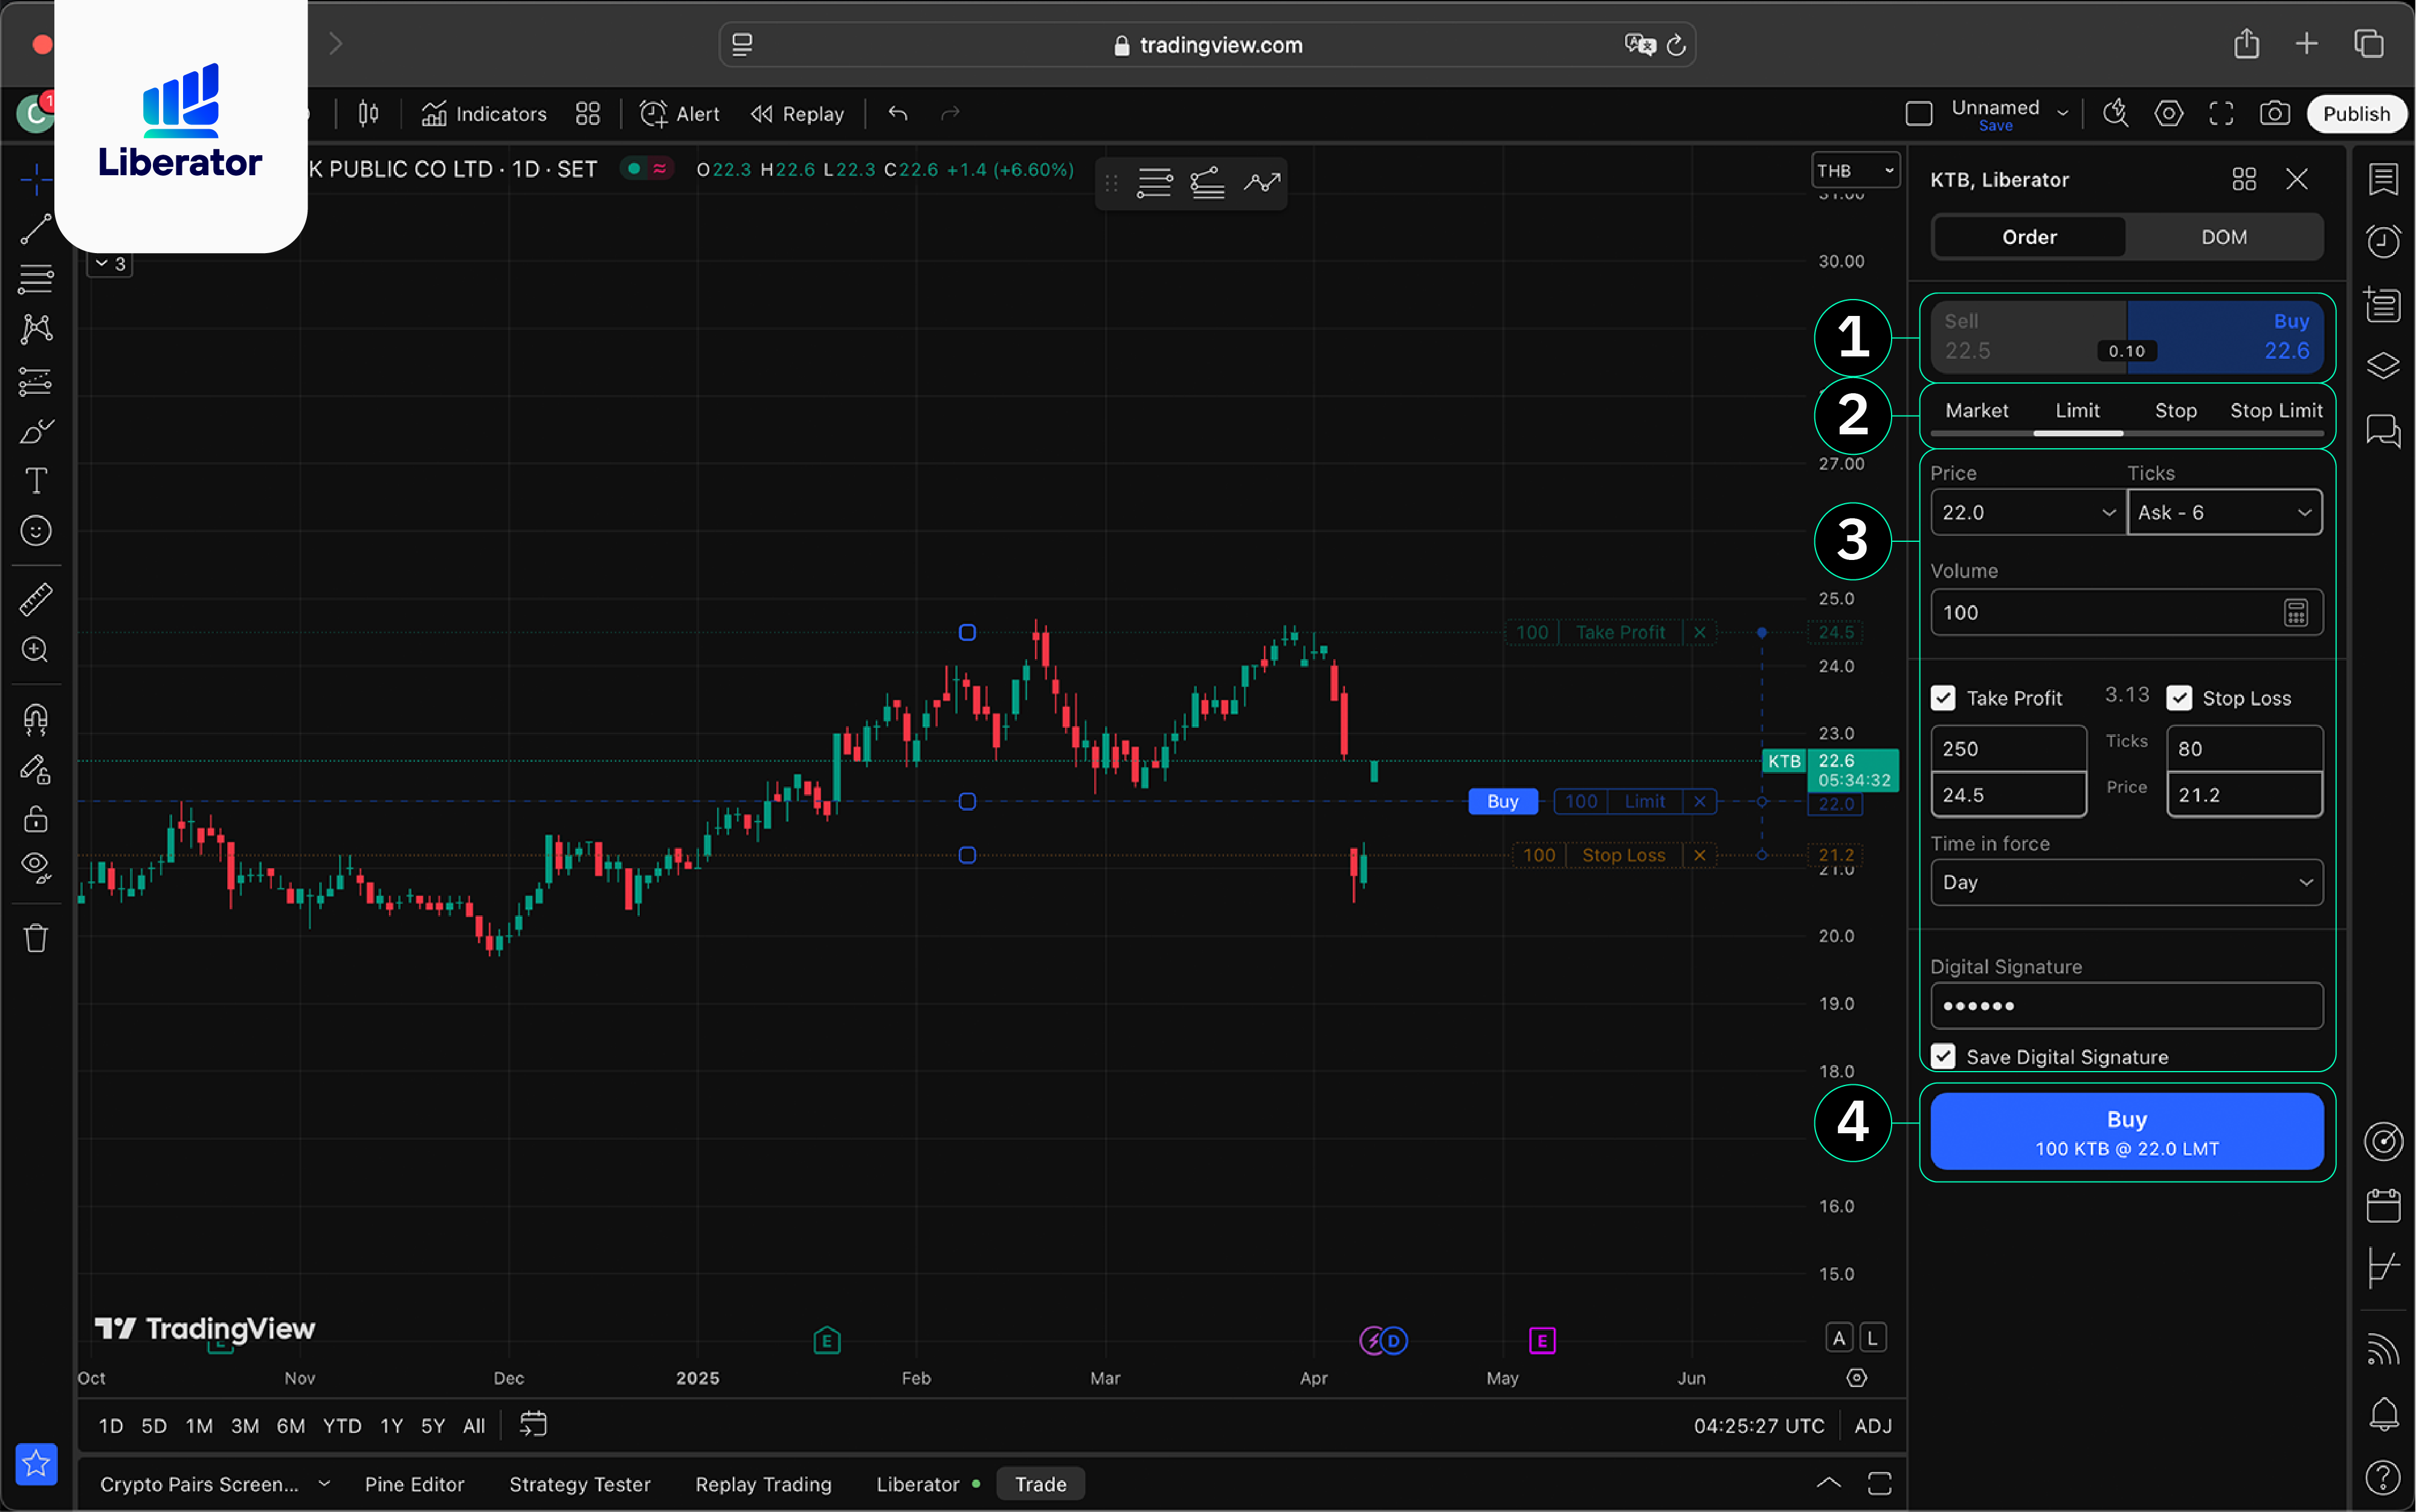Open the watchlist panel icon

2383,180
